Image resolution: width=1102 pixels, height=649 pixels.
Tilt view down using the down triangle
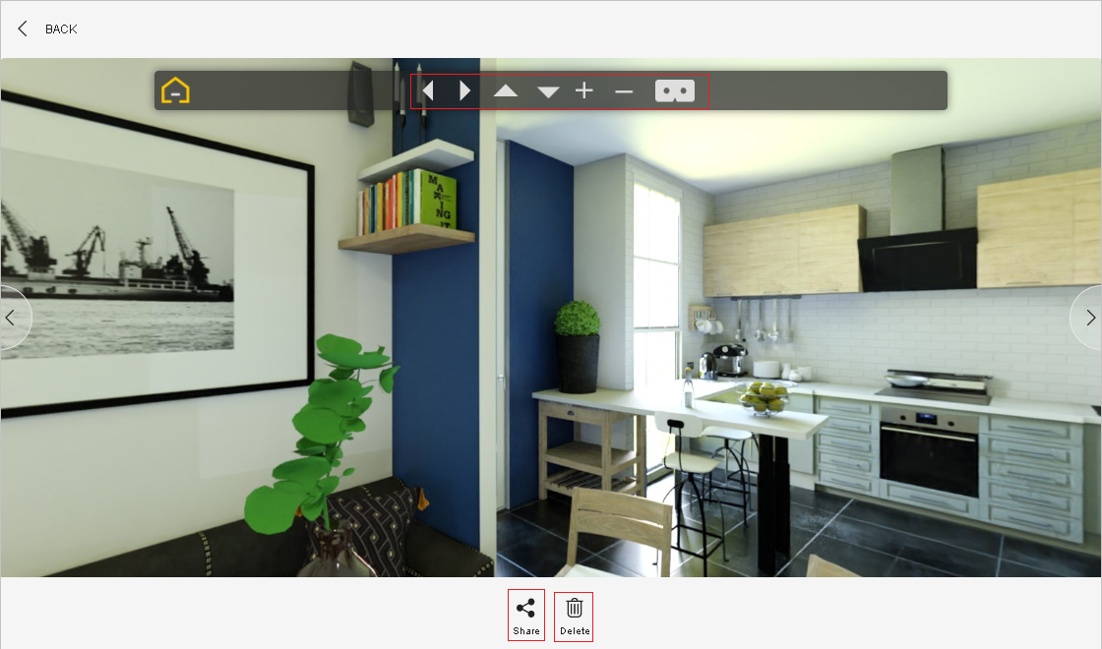[548, 91]
